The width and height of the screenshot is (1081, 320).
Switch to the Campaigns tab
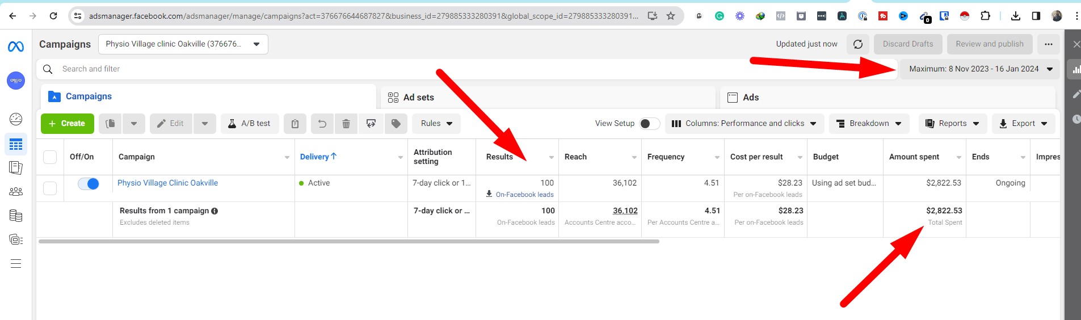click(208, 97)
